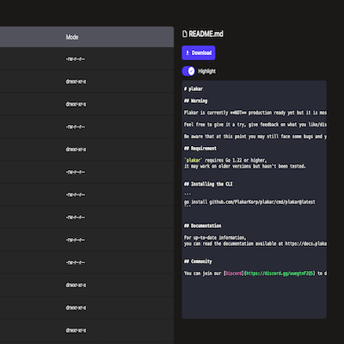Click the 'requires Go 1.22 or higher' line
Screen dimensions: 344x344
(225, 160)
